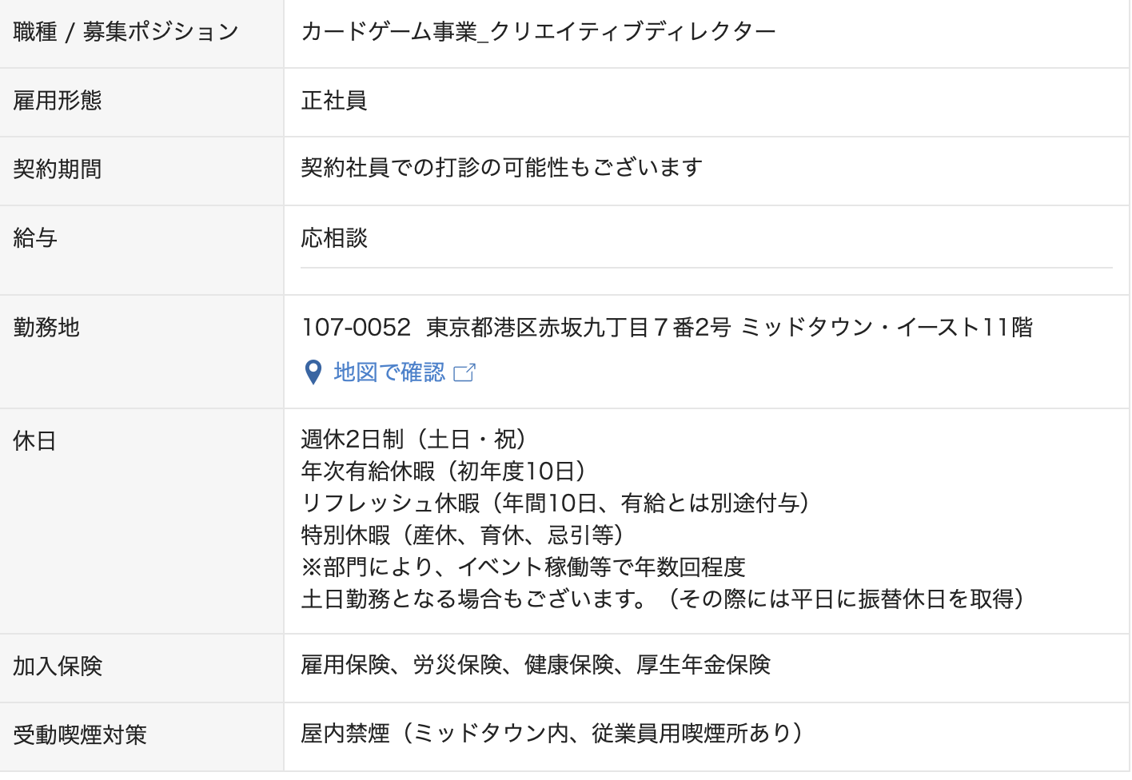This screenshot has height=780, width=1132.
Task: Open the 地図で確認 map link
Action: 389,372
